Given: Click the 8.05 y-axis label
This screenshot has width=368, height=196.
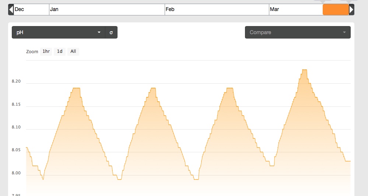Looking at the screenshot, I should pos(16,150).
